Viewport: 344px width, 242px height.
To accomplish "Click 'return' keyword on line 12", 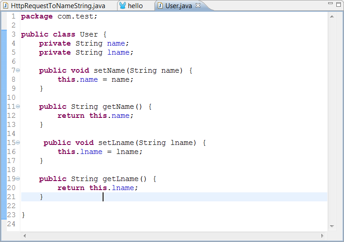I will [x=71, y=116].
